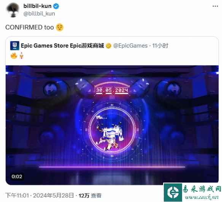Click the relieved face emoji
The height and width of the screenshot is (202, 222).
pos(60,27)
